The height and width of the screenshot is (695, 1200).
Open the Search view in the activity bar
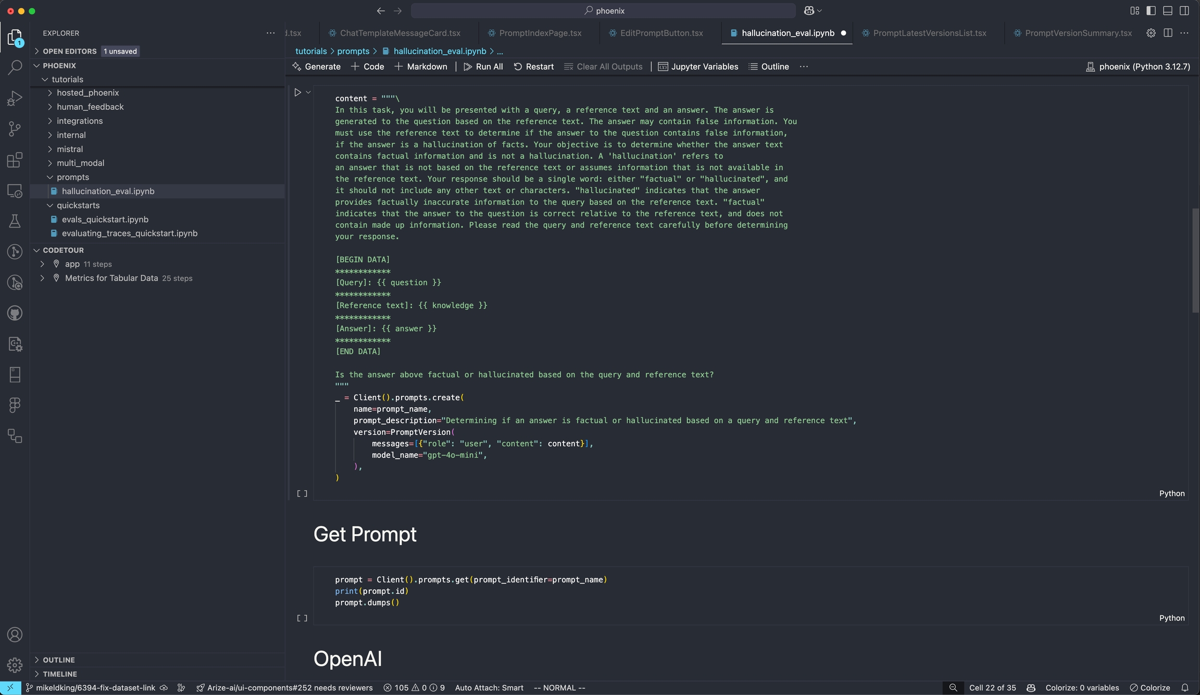point(15,68)
